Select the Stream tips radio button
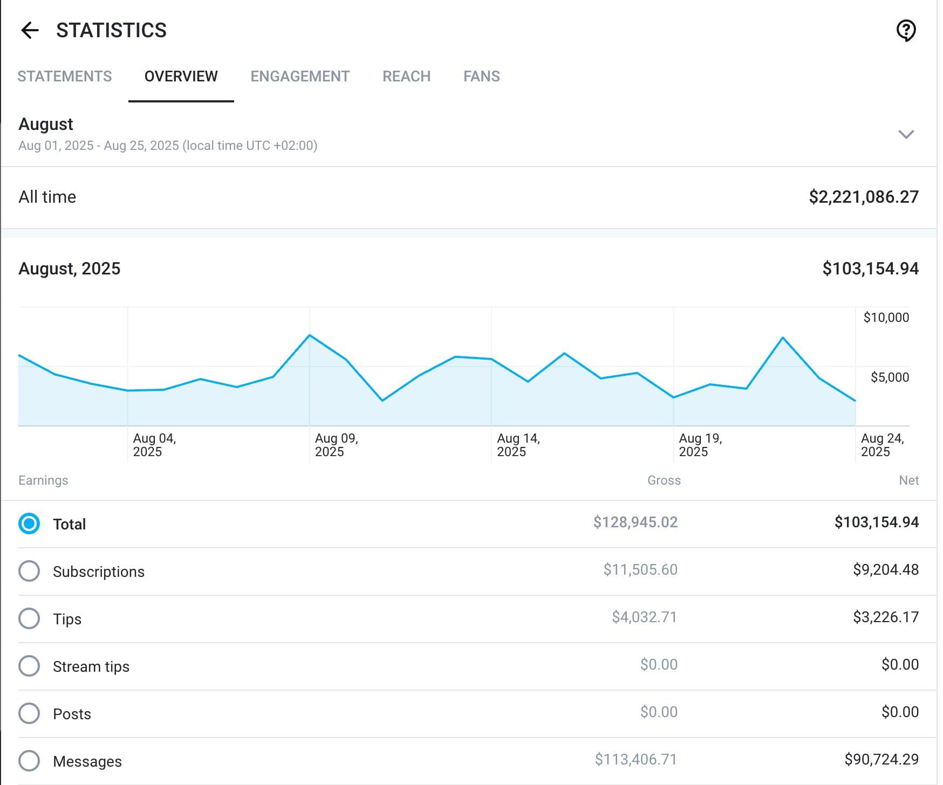This screenshot has width=943, height=785. click(x=29, y=666)
